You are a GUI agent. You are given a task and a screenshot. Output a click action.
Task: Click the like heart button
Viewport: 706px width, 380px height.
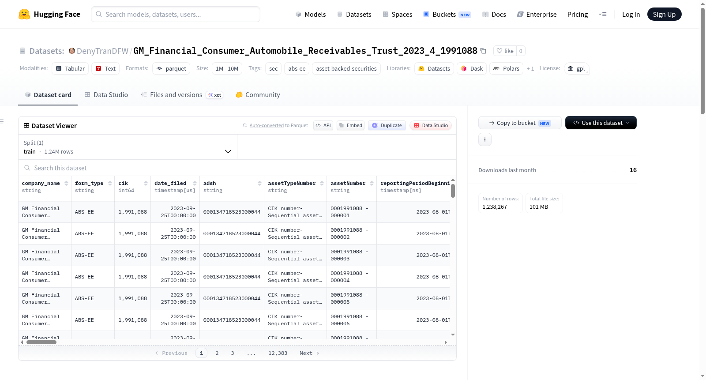pos(505,51)
